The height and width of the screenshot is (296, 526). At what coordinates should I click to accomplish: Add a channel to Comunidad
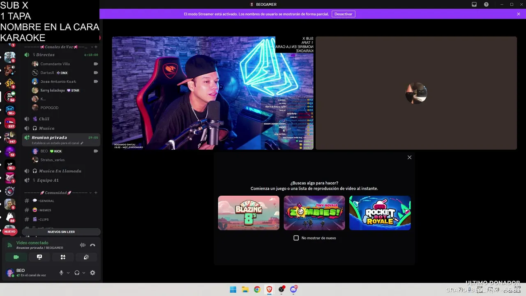pyautogui.click(x=96, y=192)
